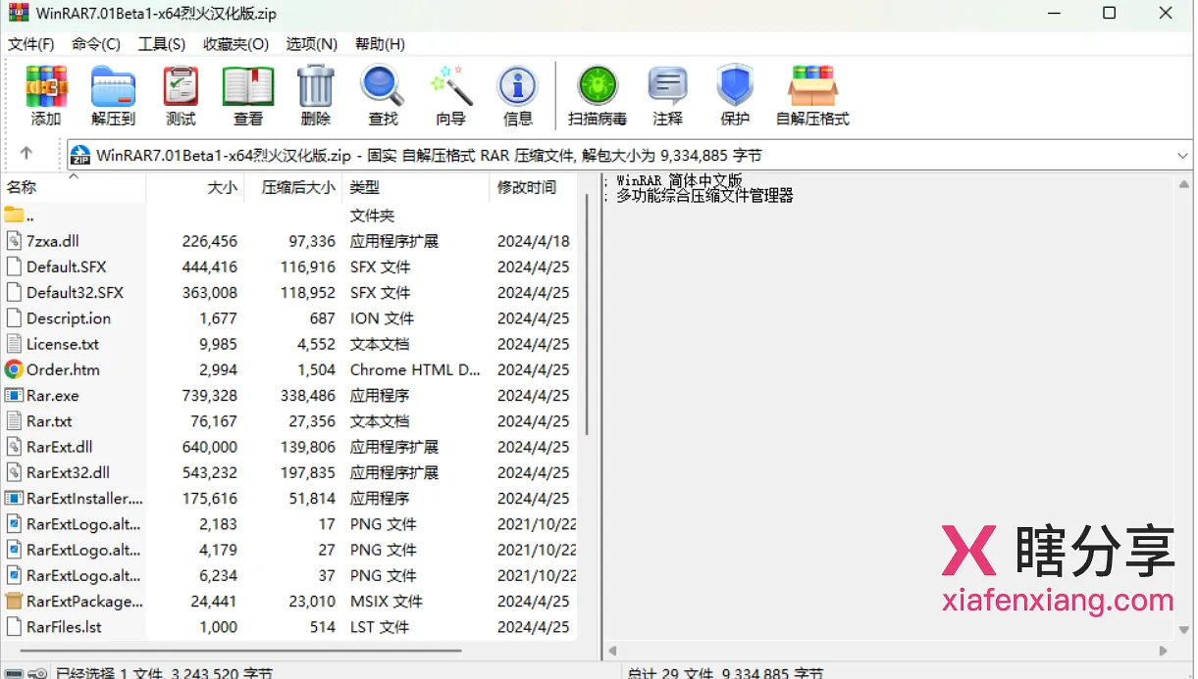Click the "ION 文件" type cell
Viewport: 1198px width, 679px height.
coord(382,318)
